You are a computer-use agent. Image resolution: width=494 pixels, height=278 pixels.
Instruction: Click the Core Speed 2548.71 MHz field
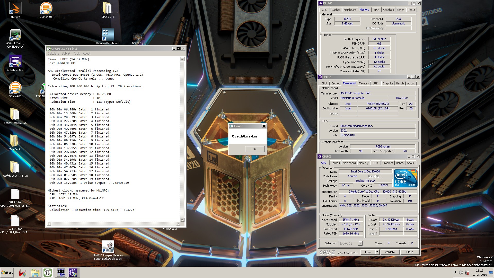point(350,220)
